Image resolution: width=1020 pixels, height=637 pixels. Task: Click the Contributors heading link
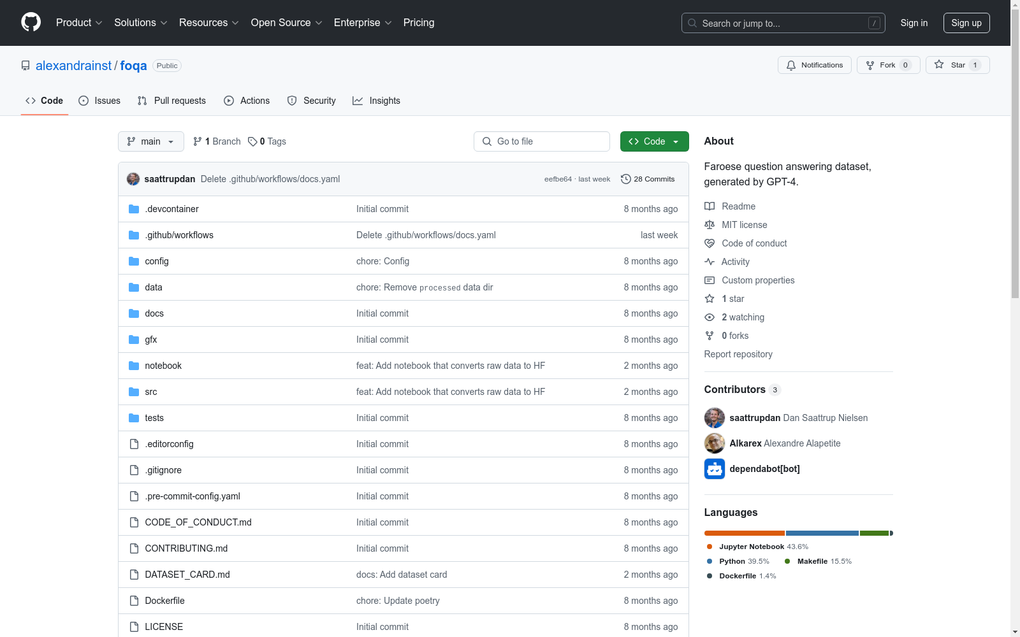(742, 389)
